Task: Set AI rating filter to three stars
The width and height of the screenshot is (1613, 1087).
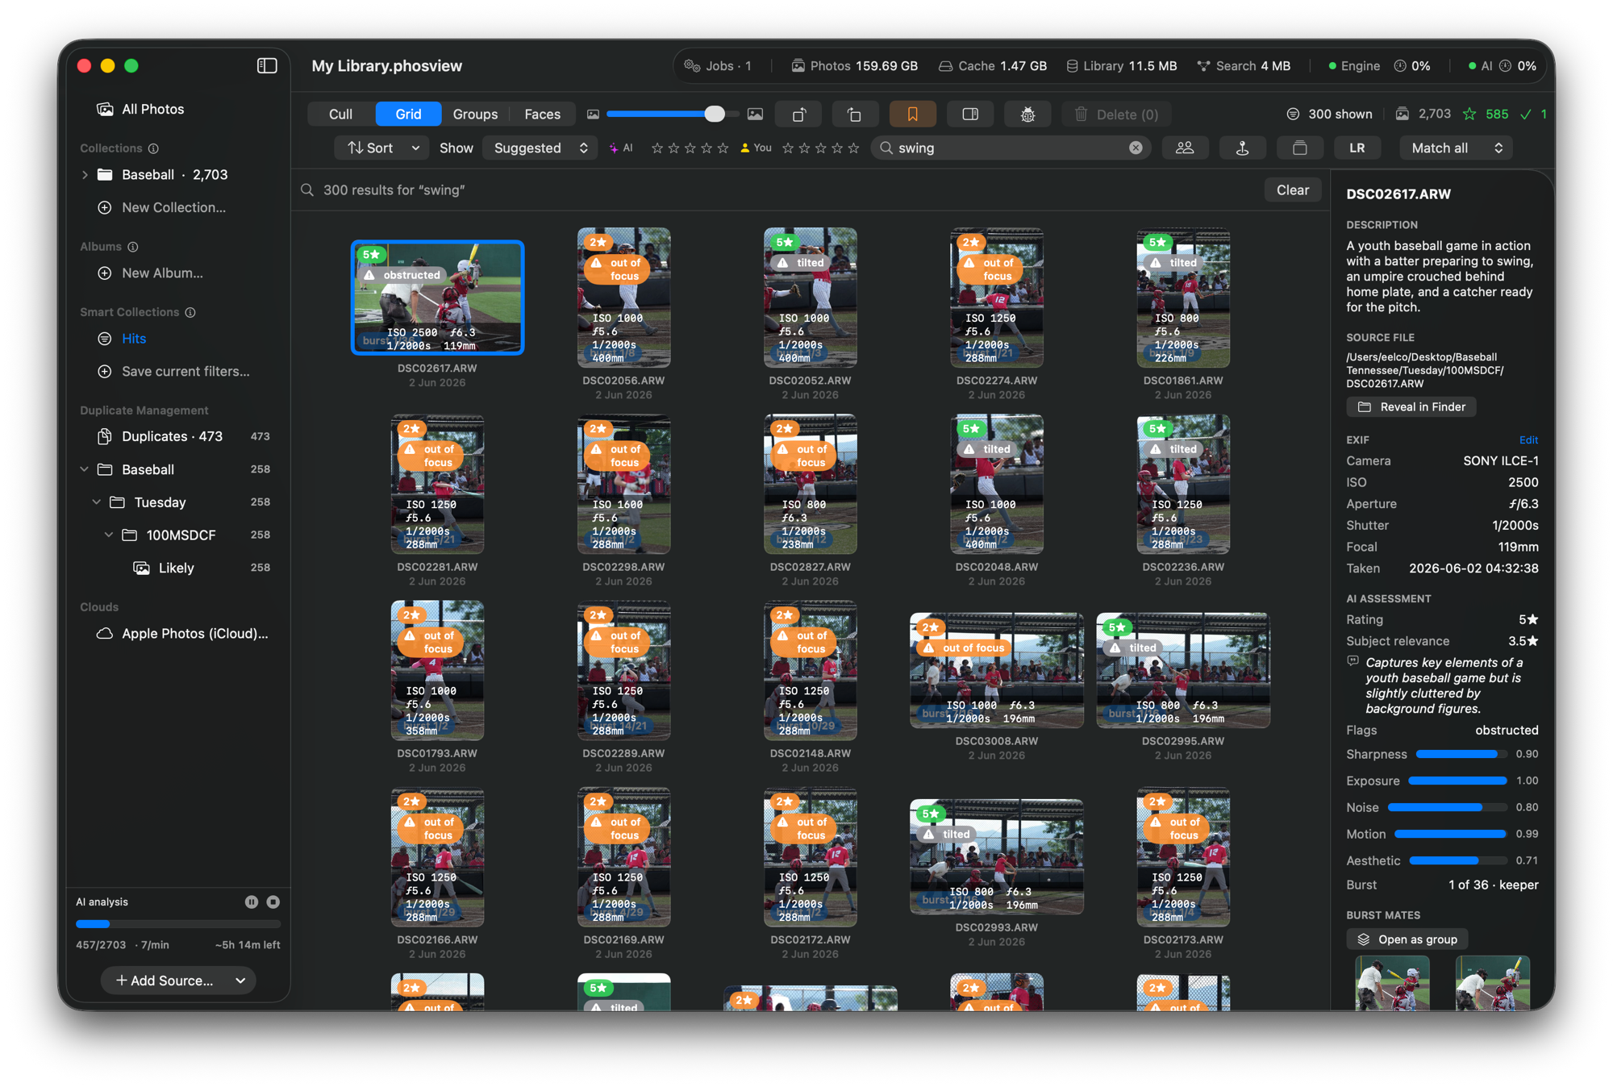Action: (690, 148)
